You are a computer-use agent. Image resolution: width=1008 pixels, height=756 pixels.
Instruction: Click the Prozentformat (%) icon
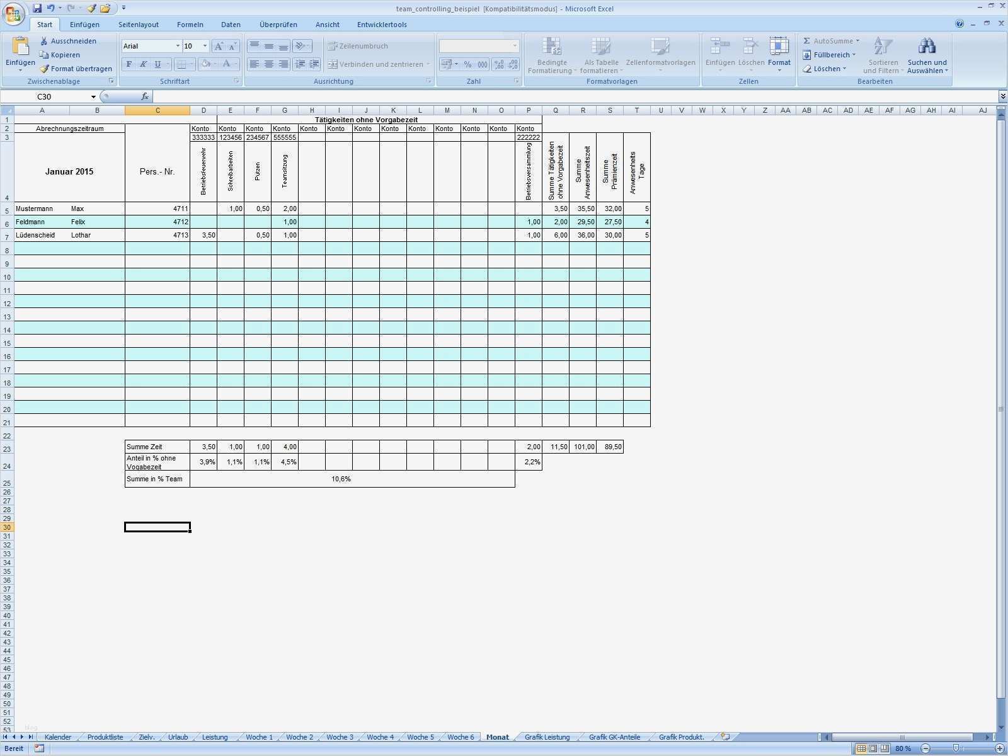(x=466, y=64)
